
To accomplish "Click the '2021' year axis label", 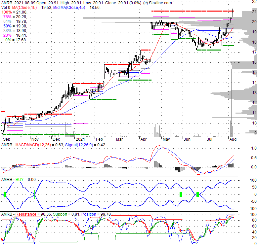I will coord(80,139).
